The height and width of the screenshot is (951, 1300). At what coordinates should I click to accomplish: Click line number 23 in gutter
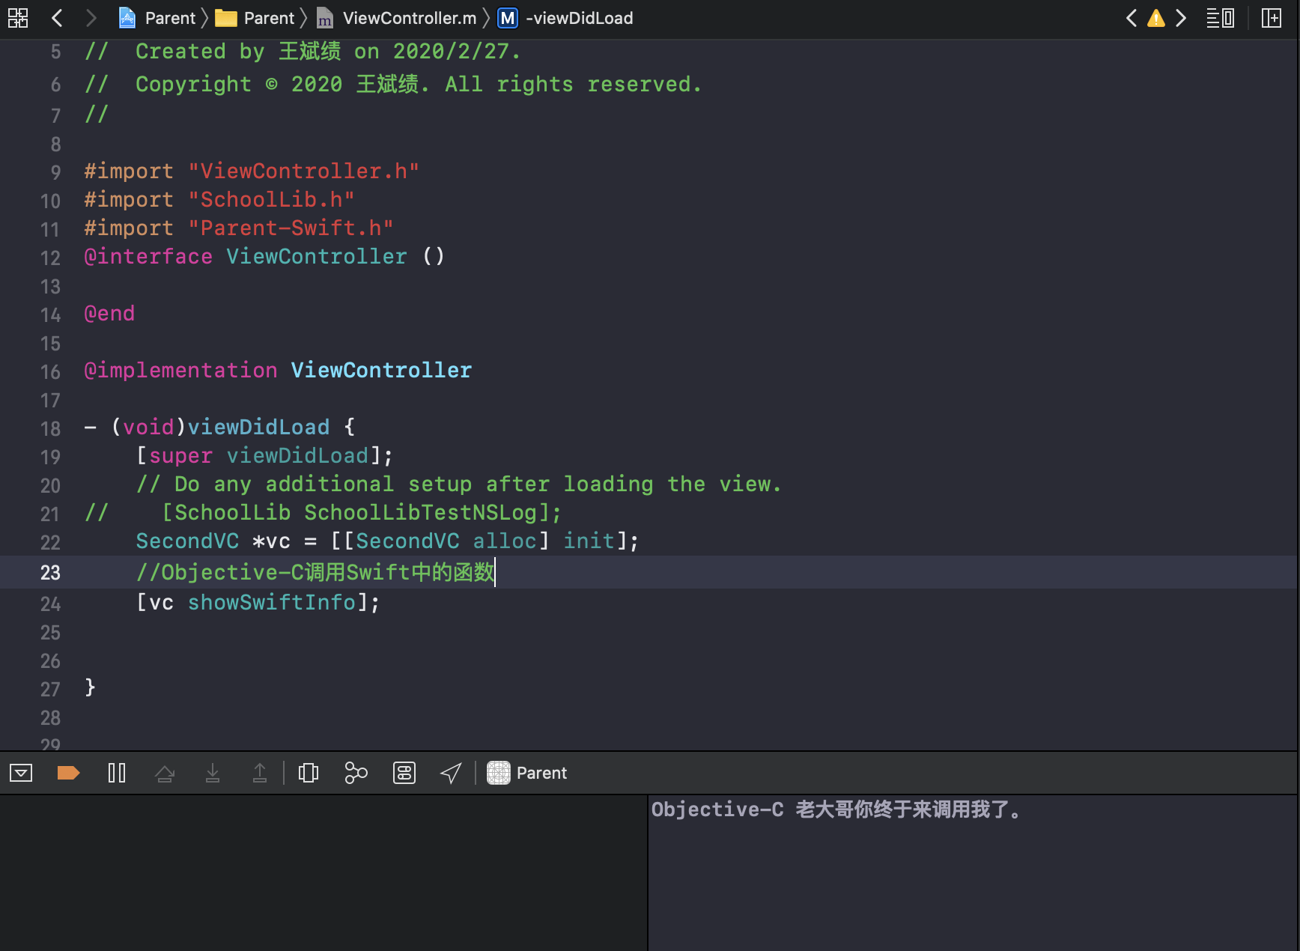[50, 573]
